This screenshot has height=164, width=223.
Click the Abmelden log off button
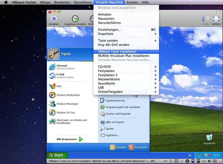coord(118,147)
